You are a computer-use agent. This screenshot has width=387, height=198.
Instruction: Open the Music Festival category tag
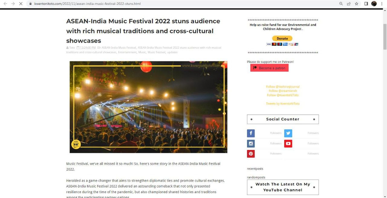[x=156, y=52]
